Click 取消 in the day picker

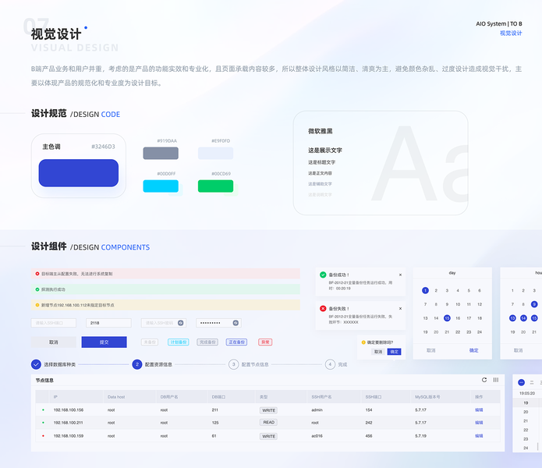[431, 350]
